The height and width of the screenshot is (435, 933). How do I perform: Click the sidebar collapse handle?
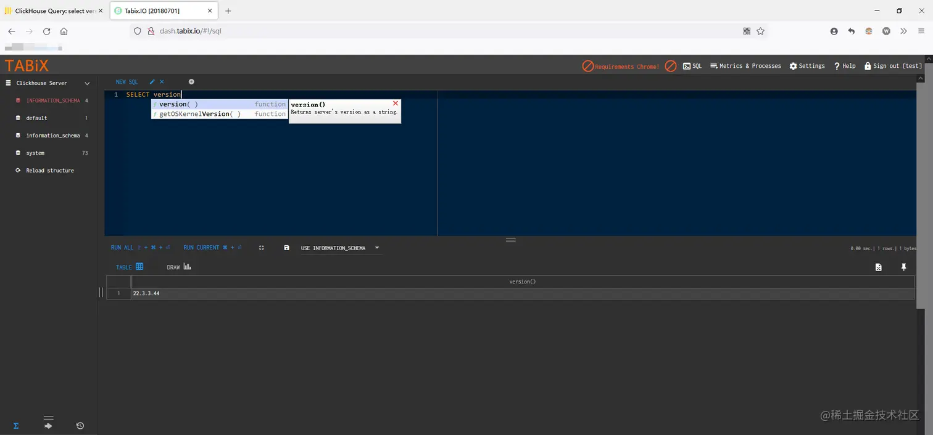(101, 293)
